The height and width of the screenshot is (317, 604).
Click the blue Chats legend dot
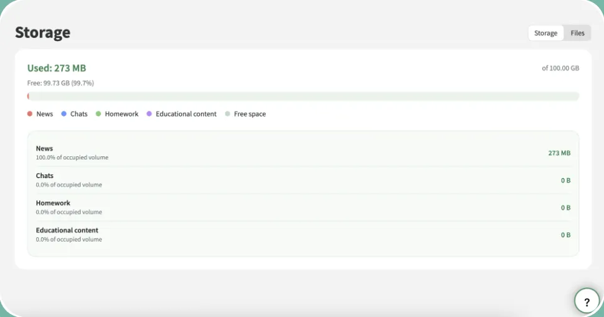(x=64, y=114)
